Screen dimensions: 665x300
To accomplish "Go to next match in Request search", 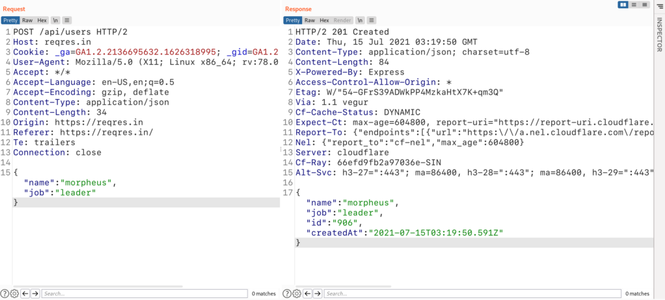I will pos(36,294).
